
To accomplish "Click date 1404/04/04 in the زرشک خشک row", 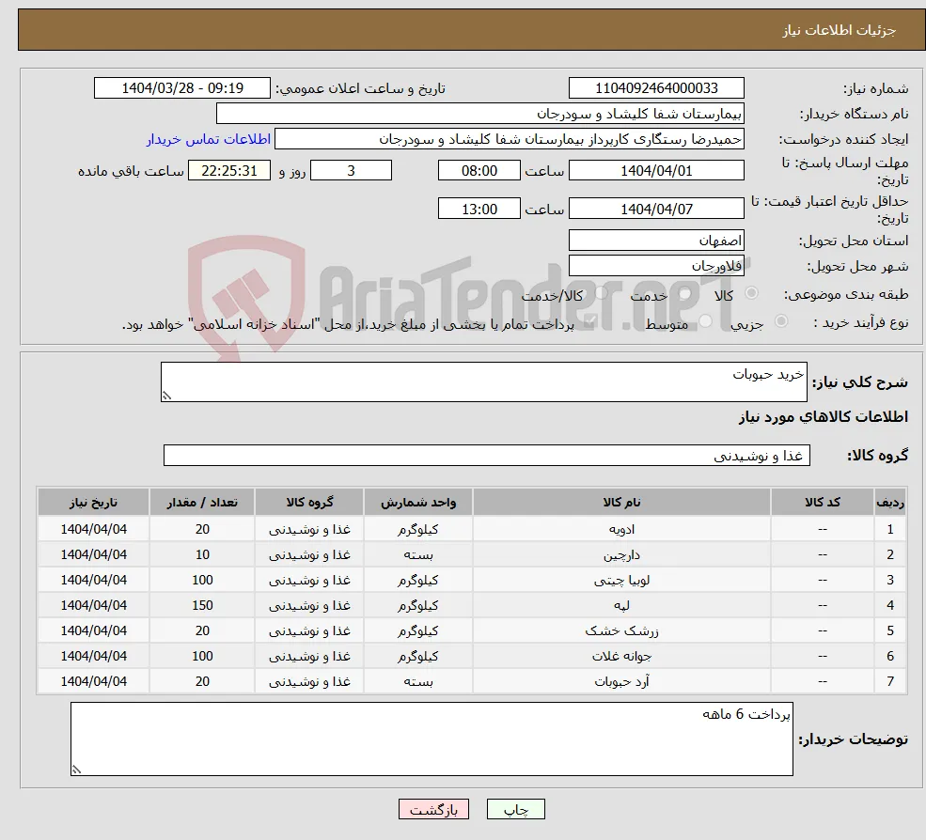I will (93, 631).
